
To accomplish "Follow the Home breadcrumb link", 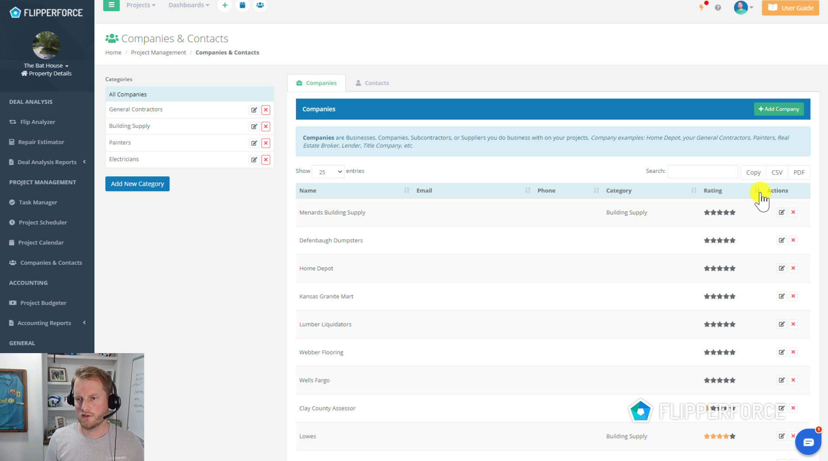I will tap(113, 52).
